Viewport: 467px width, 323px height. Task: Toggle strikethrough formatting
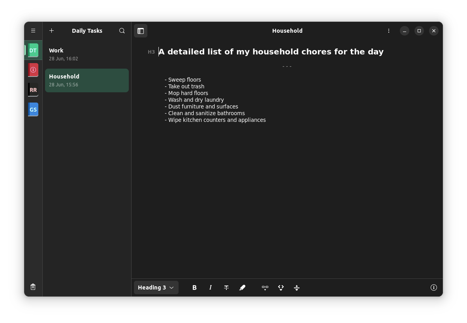226,288
